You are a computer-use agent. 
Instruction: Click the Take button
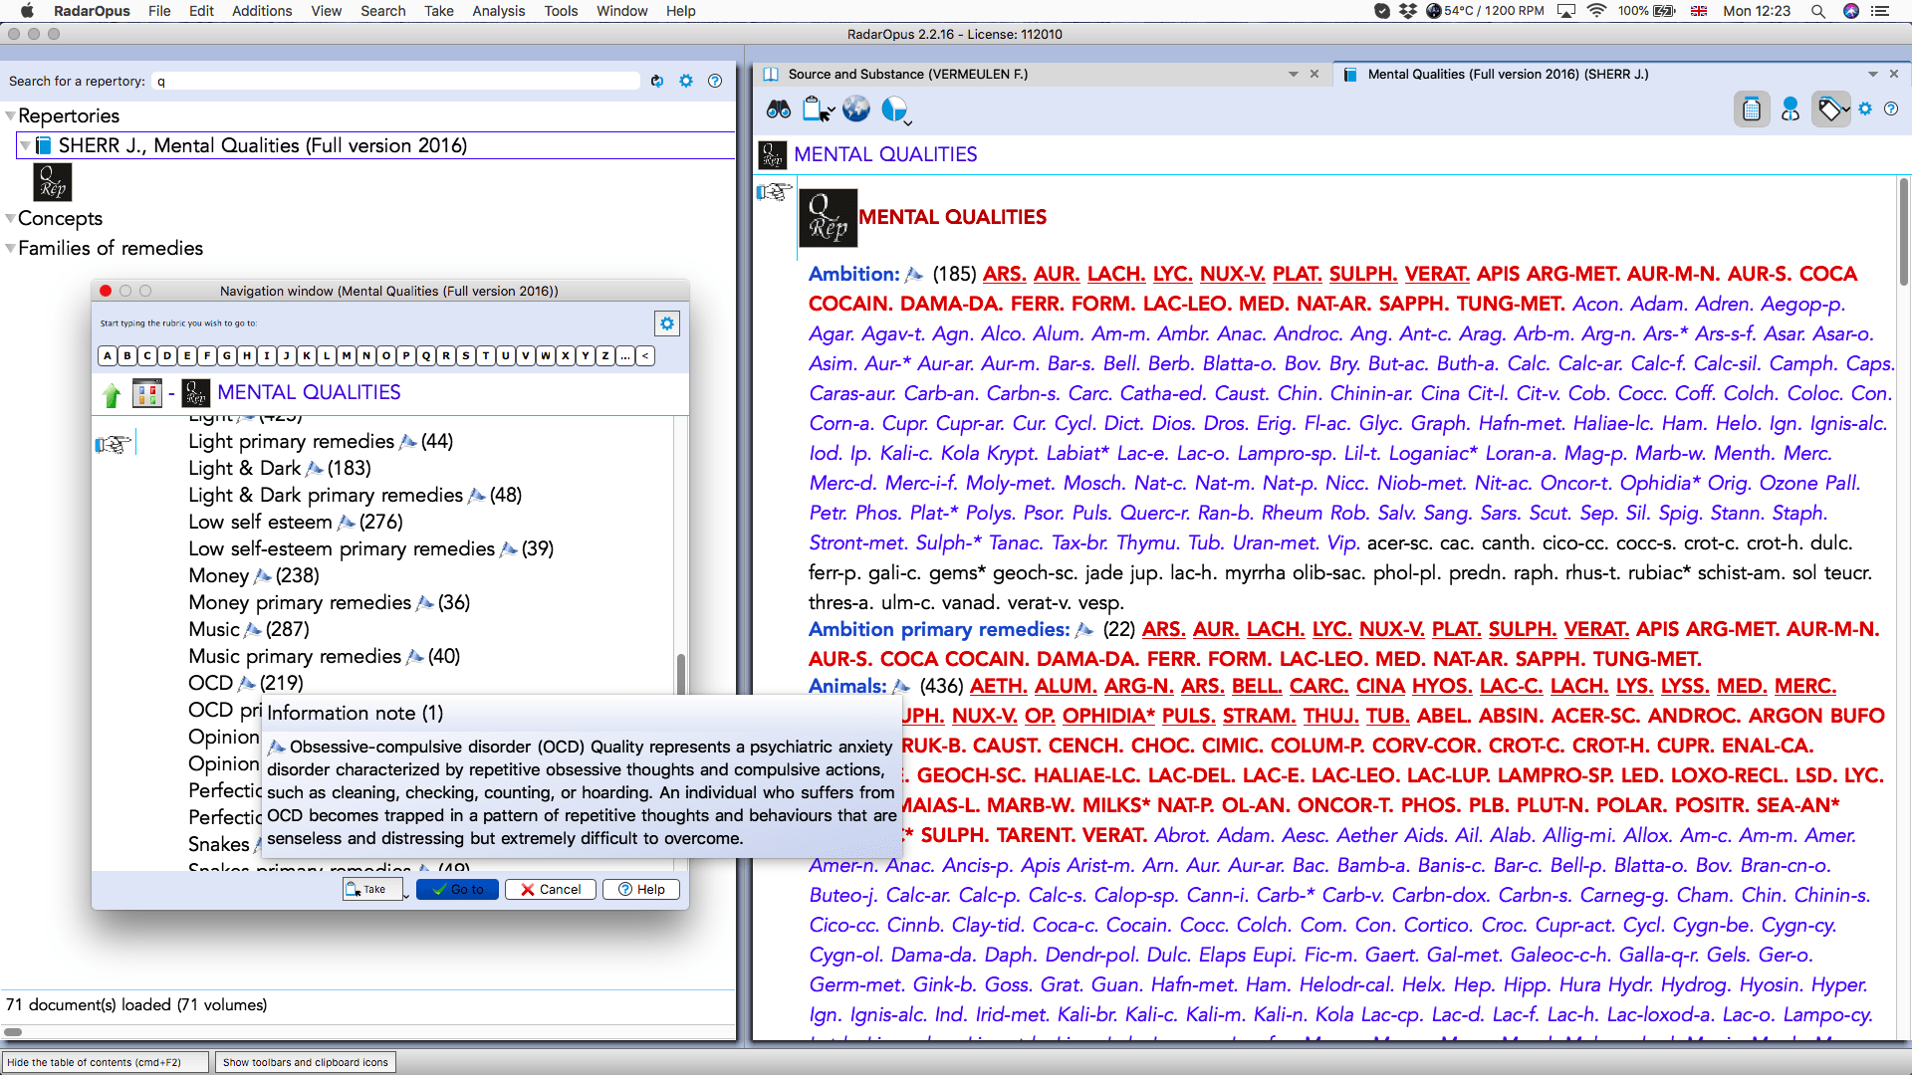point(372,890)
